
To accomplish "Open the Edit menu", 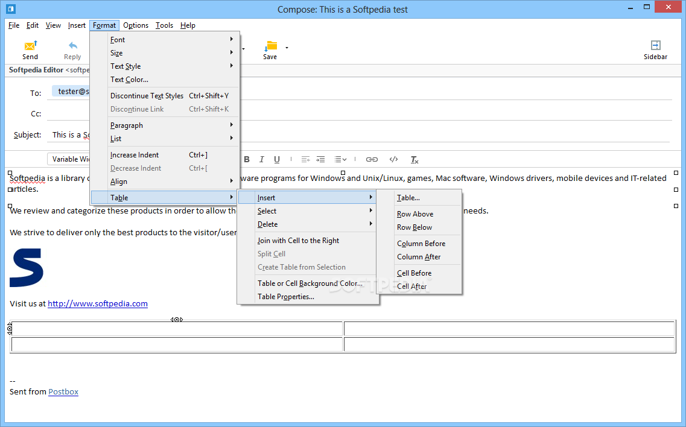I will pos(33,25).
